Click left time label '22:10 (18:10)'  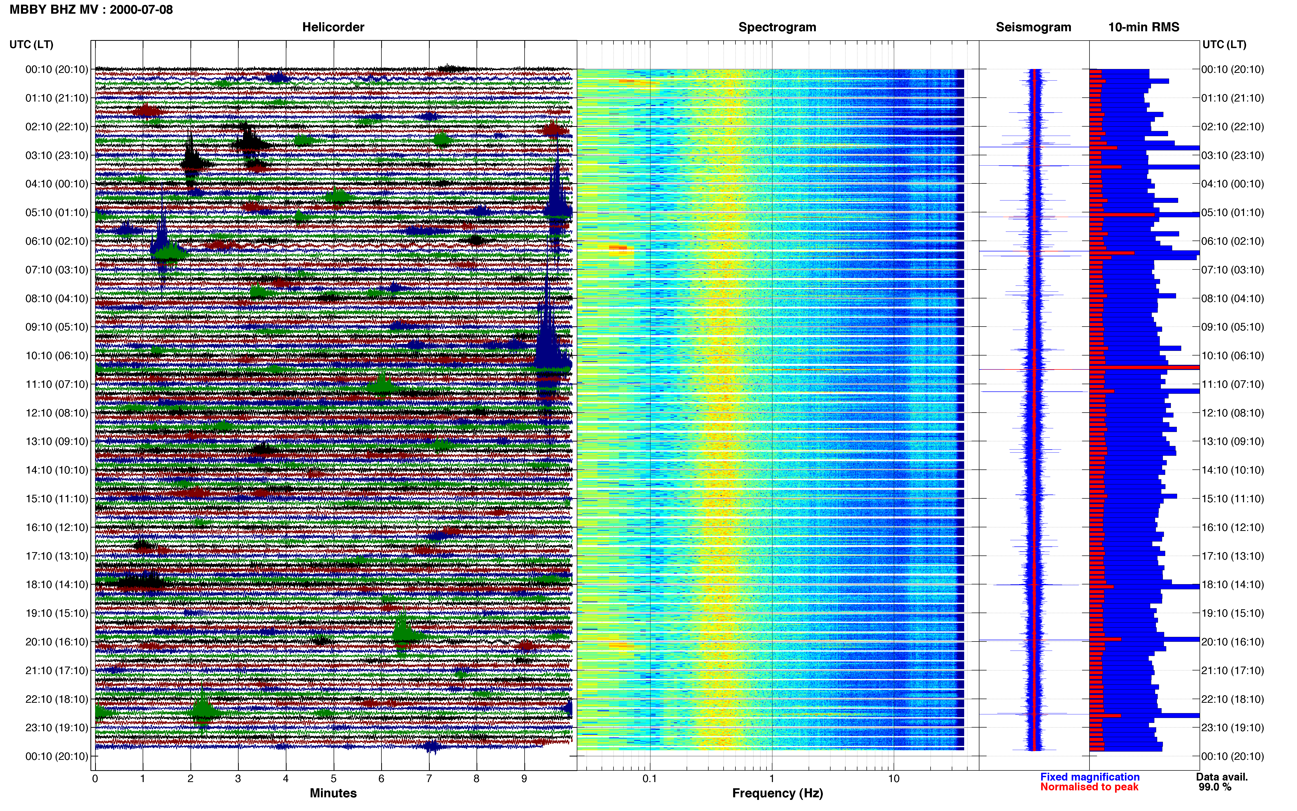[57, 699]
